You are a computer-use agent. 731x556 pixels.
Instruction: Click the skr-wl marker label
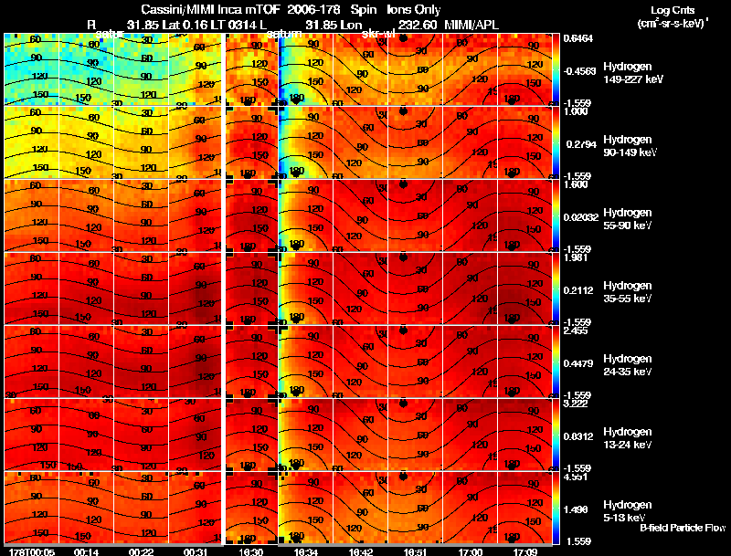tap(379, 34)
